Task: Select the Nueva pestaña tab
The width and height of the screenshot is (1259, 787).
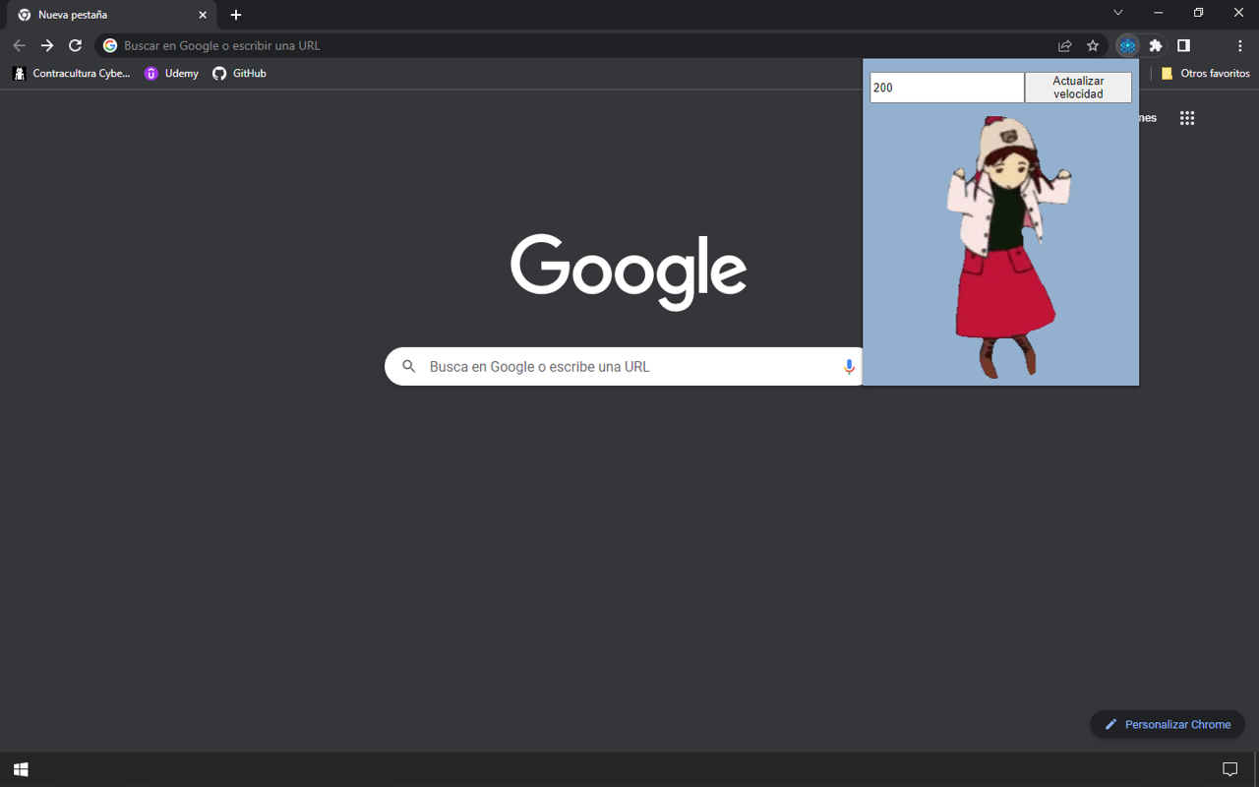Action: coord(112,15)
